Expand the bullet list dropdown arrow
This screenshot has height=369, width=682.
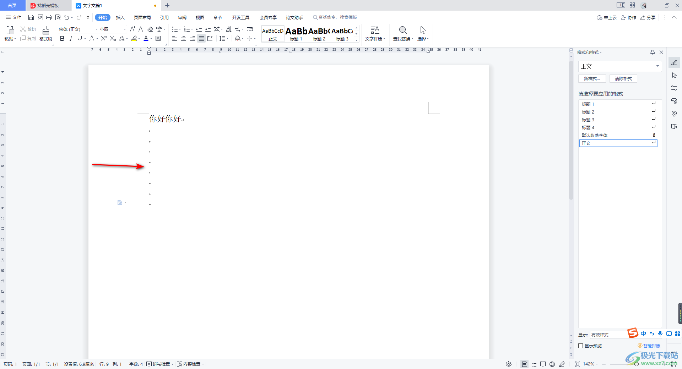coord(180,29)
